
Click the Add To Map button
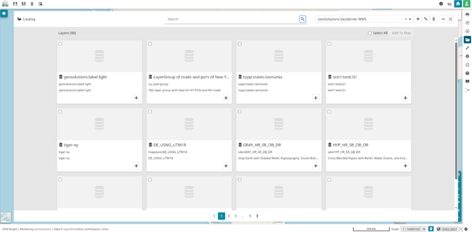coord(401,33)
